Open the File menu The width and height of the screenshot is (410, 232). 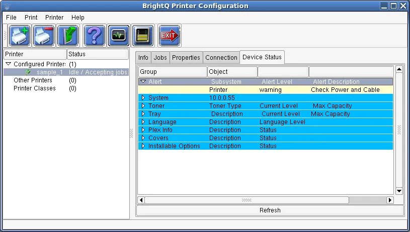pos(11,18)
